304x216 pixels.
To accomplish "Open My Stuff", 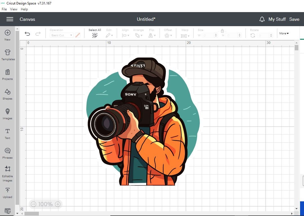I will pos(277,19).
